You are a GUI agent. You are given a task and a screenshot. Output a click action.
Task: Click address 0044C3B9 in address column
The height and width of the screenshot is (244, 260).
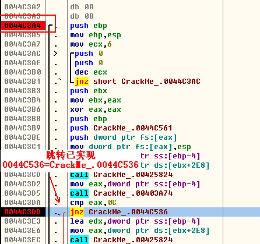(x=23, y=128)
